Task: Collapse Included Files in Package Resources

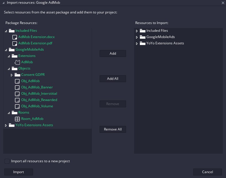Action: point(6,31)
